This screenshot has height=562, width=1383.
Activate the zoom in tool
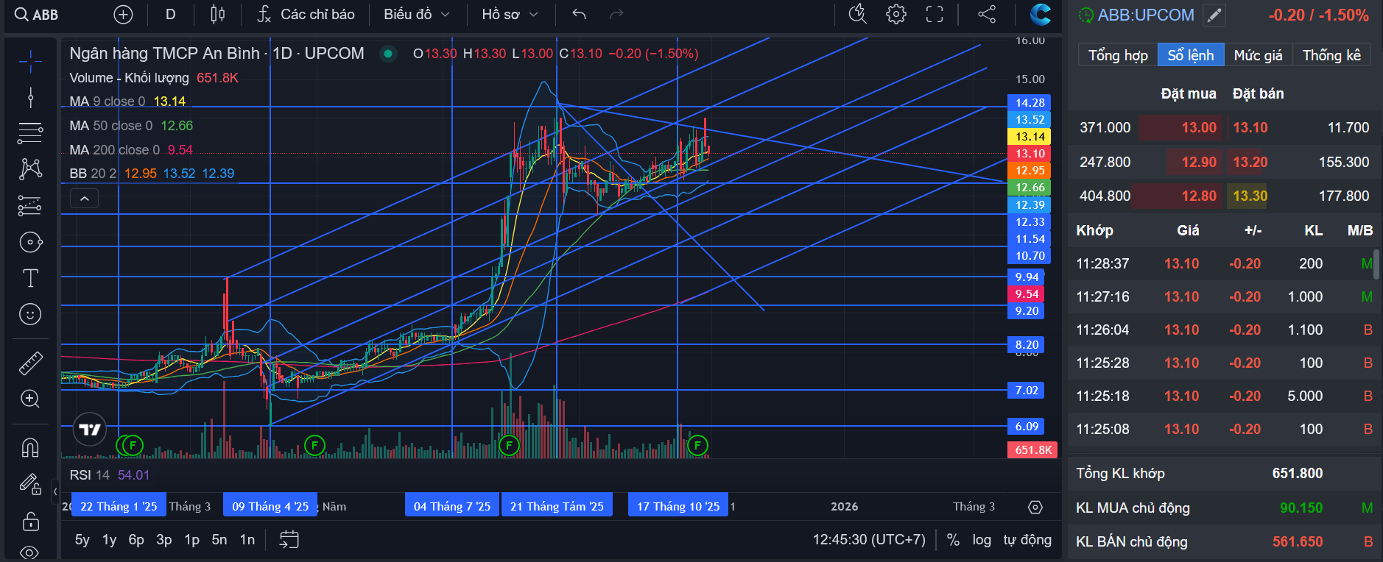point(30,399)
